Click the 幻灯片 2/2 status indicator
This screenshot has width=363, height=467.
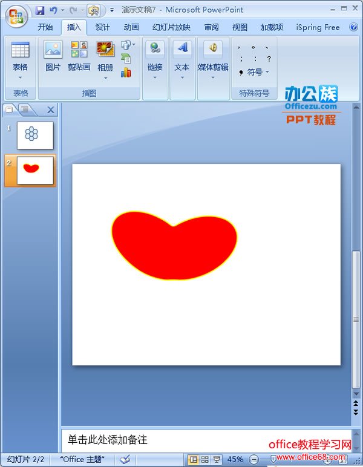click(x=25, y=459)
